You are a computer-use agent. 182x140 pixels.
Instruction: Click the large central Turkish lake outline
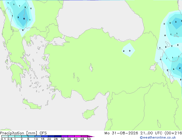[x=91, y=67]
